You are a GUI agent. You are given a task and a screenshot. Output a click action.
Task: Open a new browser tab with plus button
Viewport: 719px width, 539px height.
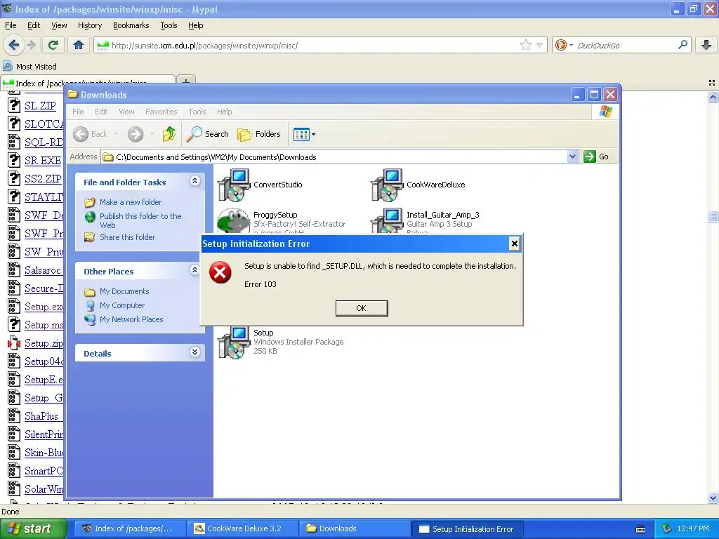185,80
